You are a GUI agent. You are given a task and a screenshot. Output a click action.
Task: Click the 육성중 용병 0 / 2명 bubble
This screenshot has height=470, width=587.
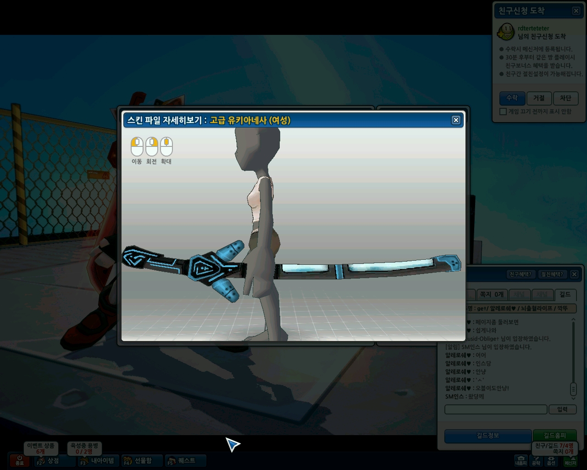84,448
